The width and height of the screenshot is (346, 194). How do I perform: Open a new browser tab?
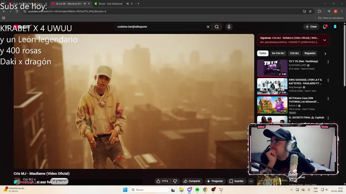[x=138, y=4]
